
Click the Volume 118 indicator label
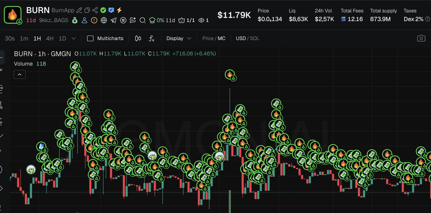point(30,64)
